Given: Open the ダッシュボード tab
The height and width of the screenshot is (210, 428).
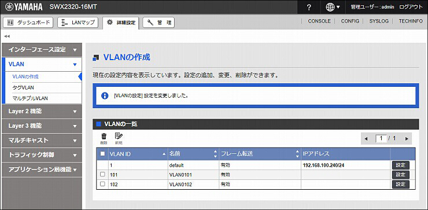Looking at the screenshot, I should pos(28,23).
